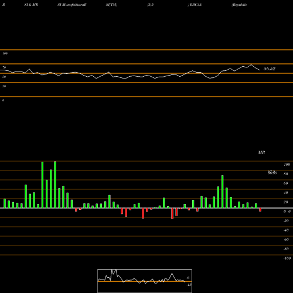Click the -6 value in mini chart
This screenshot has height=293, width=293.
pos(188,278)
